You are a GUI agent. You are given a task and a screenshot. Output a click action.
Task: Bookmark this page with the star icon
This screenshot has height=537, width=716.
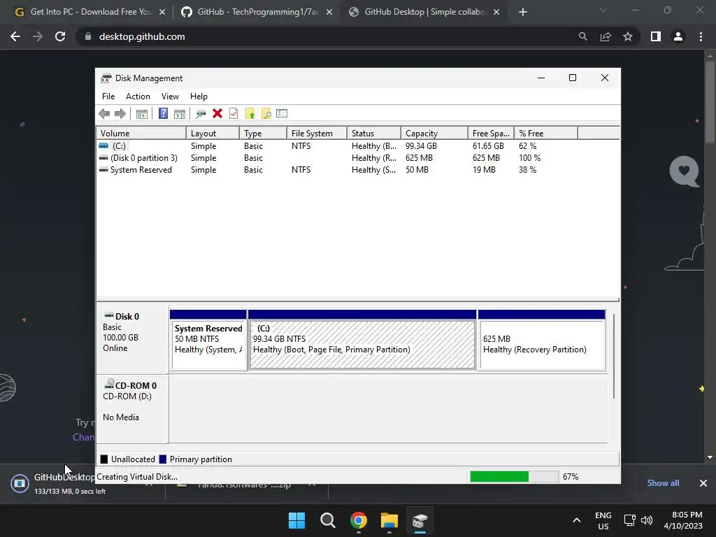pyautogui.click(x=628, y=36)
